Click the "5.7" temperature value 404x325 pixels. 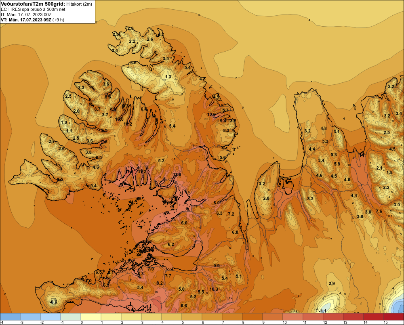(x=225, y=110)
